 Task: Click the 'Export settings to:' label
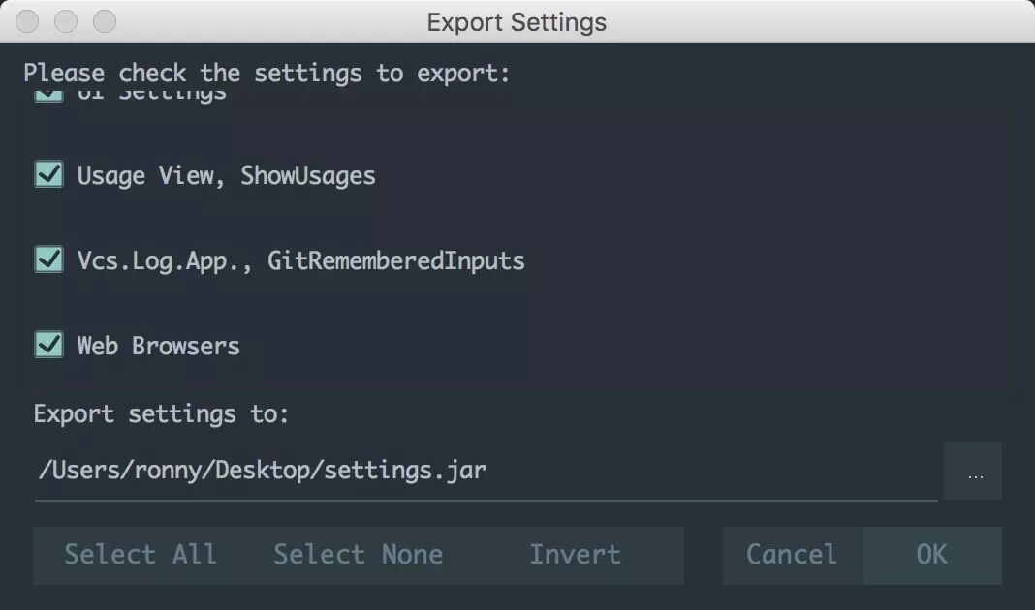pyautogui.click(x=161, y=414)
